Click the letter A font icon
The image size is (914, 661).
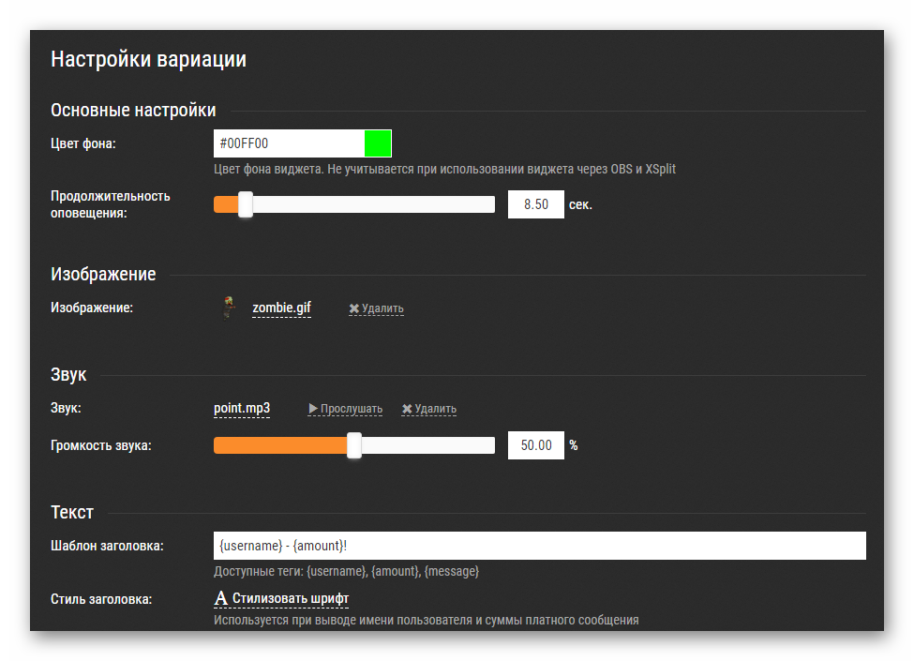click(x=221, y=598)
